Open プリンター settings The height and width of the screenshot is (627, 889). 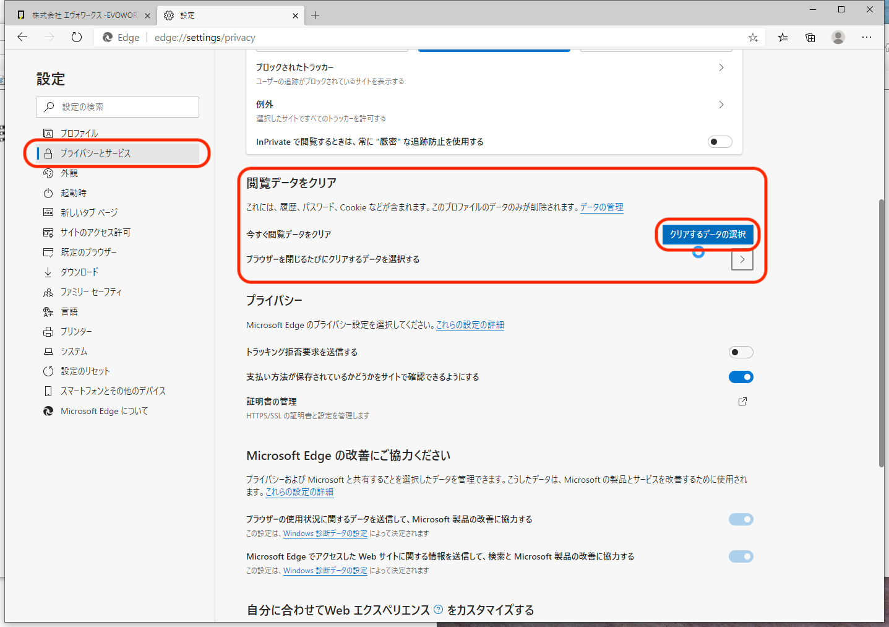(118, 331)
